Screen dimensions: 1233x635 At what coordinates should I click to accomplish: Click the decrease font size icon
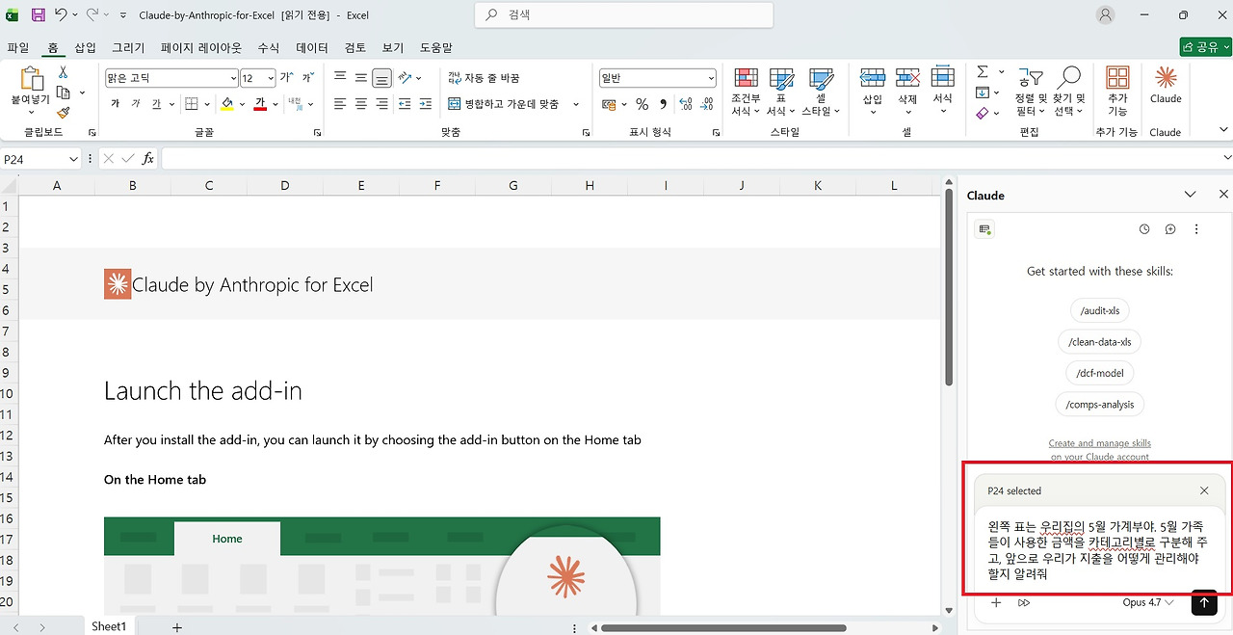(x=307, y=78)
